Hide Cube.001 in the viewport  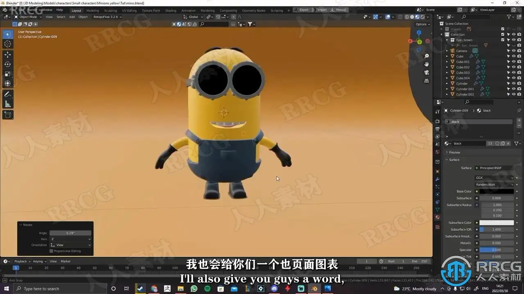pos(513,62)
